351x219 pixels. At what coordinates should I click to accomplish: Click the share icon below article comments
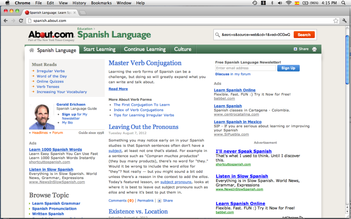click(x=159, y=201)
